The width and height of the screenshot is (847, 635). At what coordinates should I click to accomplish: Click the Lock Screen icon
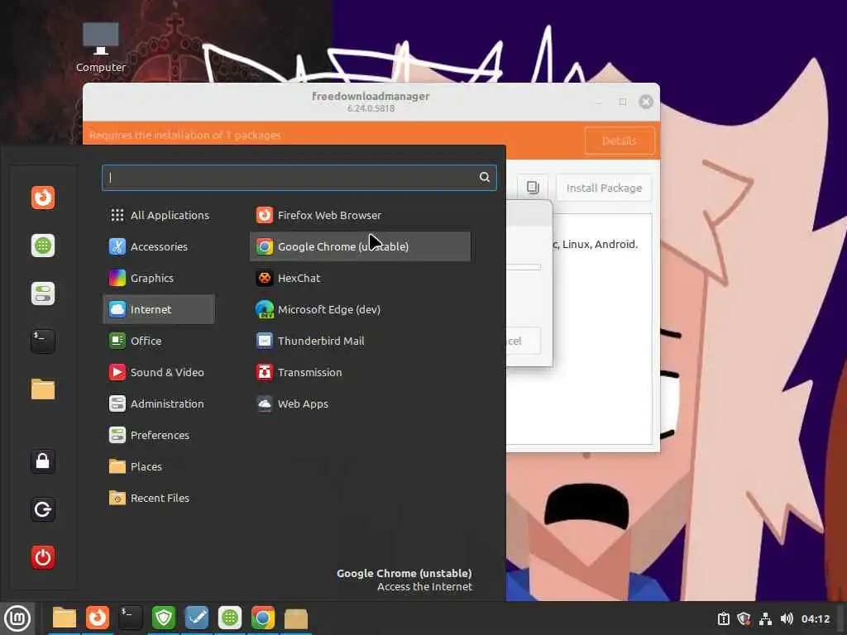pos(43,461)
